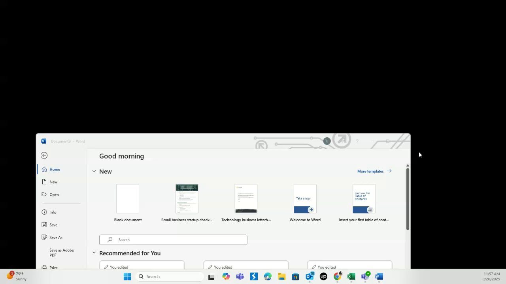
Task: Pick Insert your first table of contents template
Action: (364, 203)
